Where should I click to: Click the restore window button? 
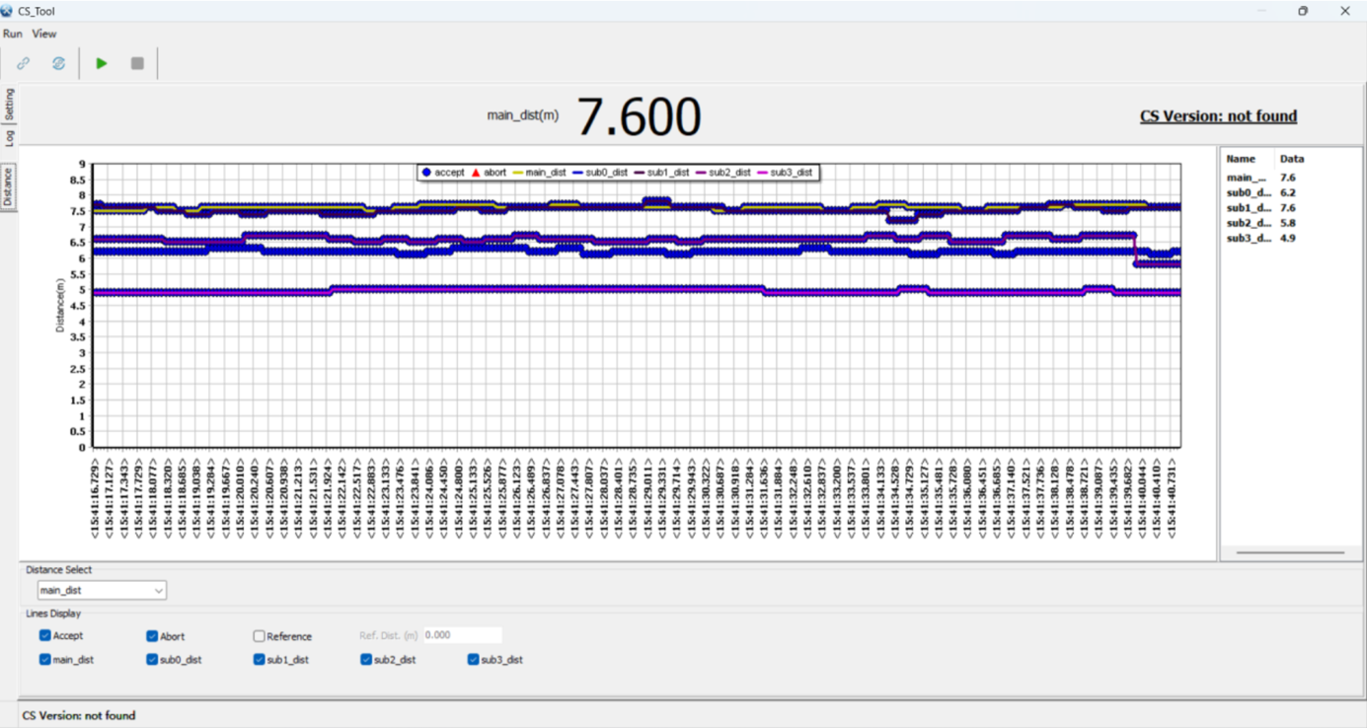pyautogui.click(x=1303, y=11)
